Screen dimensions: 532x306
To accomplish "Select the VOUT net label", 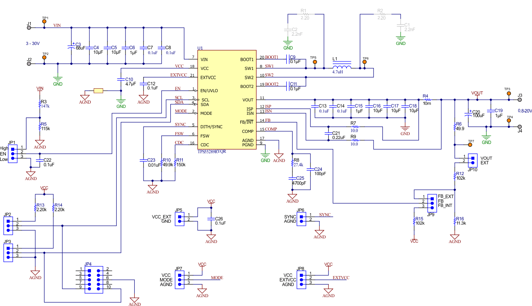I will pos(477,93).
